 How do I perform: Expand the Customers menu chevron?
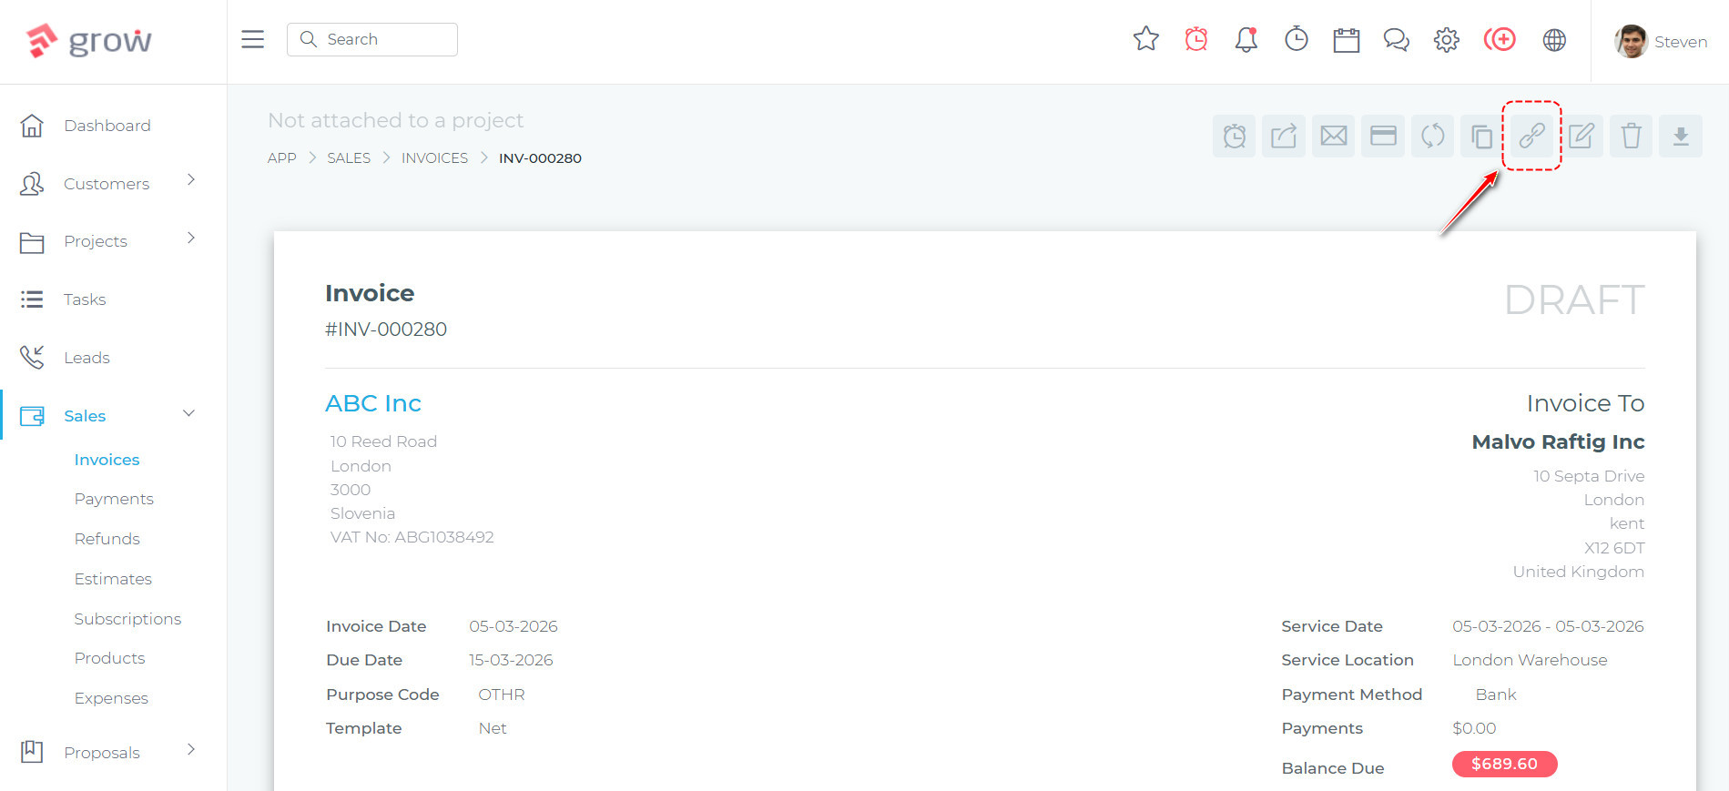pyautogui.click(x=191, y=180)
